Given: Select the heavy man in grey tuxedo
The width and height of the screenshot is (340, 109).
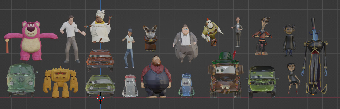Looking at the screenshot, I should 185,43.
